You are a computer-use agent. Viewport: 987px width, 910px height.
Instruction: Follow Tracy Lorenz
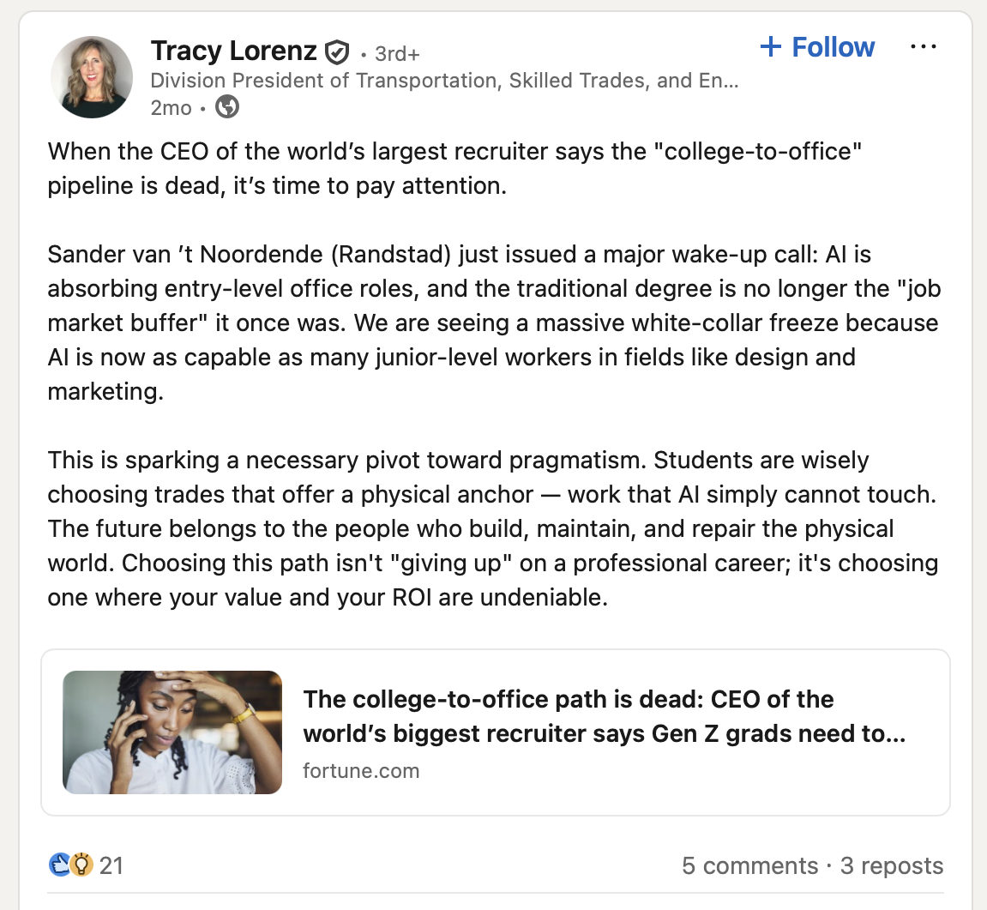coord(817,47)
